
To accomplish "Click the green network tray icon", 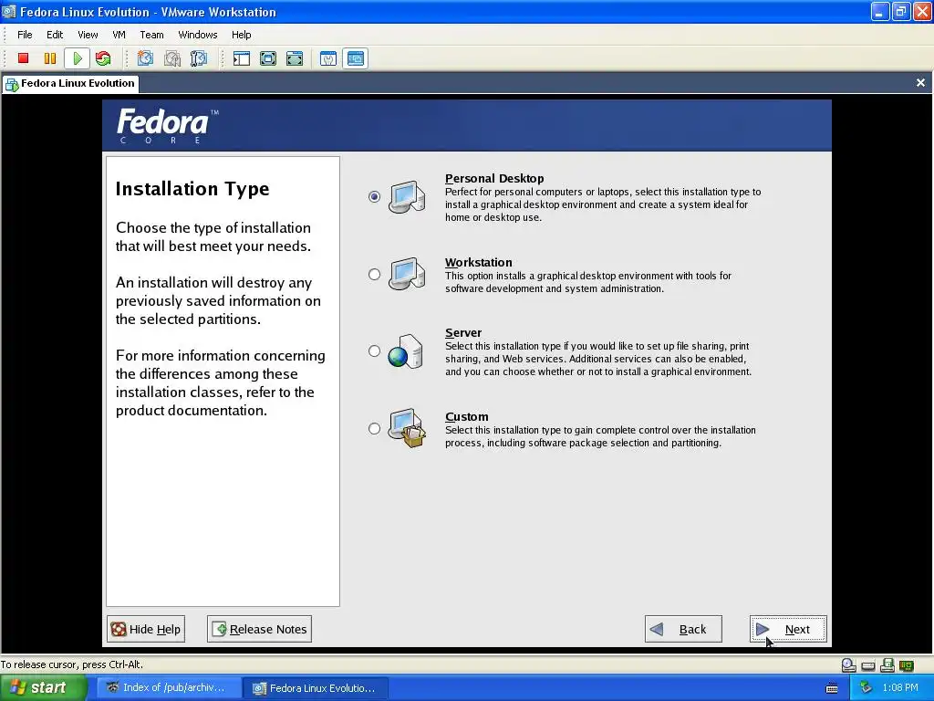I will pos(866,688).
